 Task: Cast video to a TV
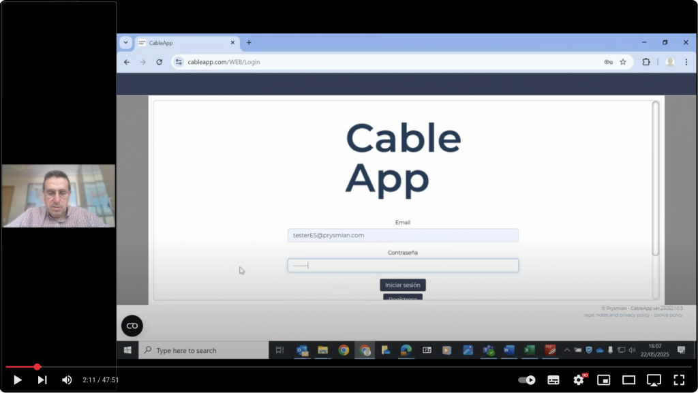click(654, 379)
